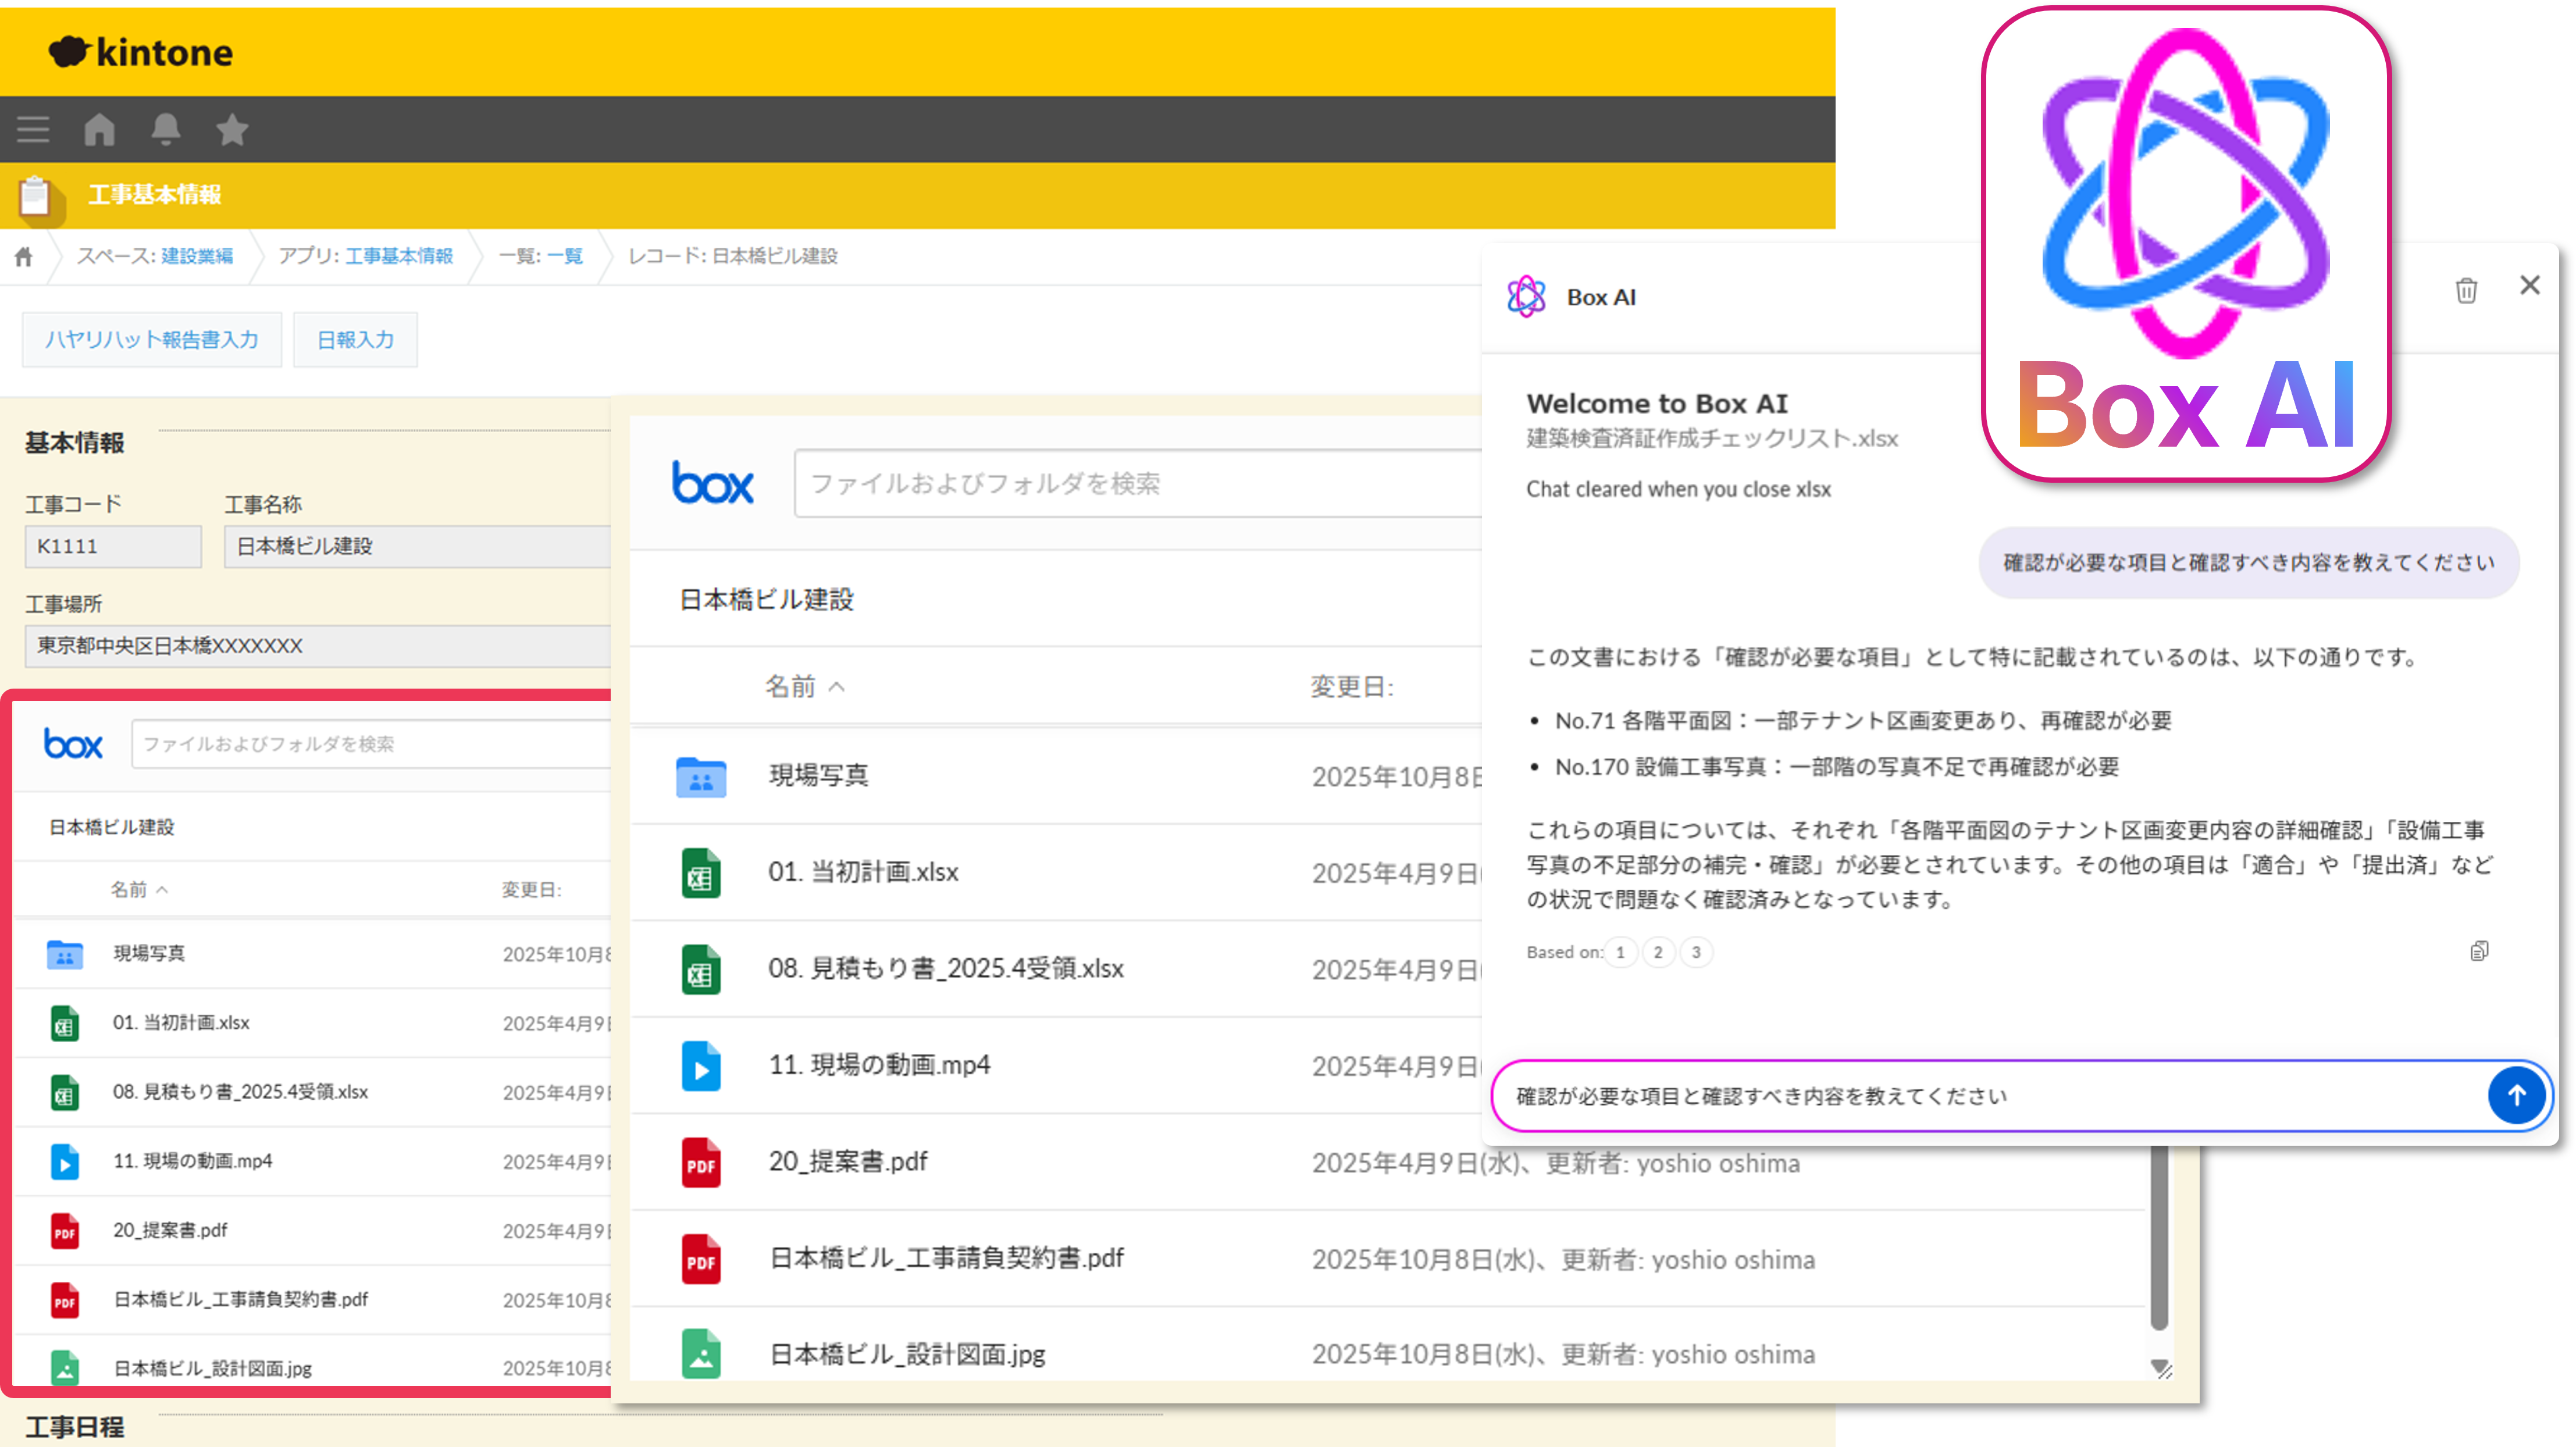Open ハヤリハット報告書入力 button

(152, 340)
